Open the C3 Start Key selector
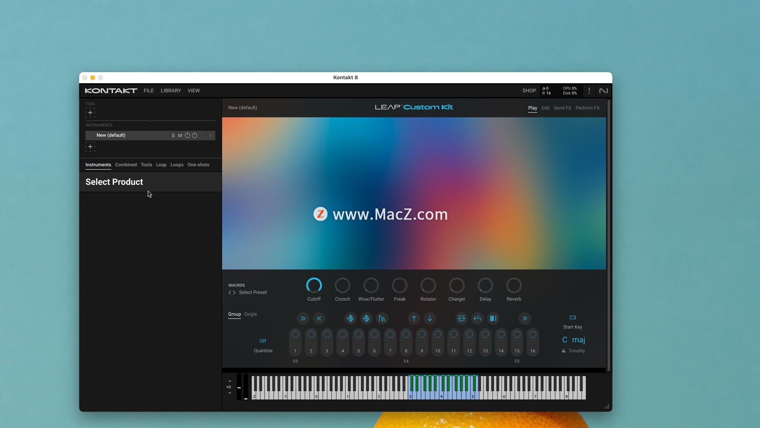This screenshot has height=428, width=760. [573, 318]
